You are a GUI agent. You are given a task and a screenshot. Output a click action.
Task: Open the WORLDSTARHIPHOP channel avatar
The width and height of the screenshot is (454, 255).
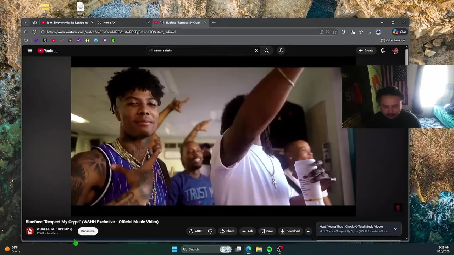pos(30,231)
